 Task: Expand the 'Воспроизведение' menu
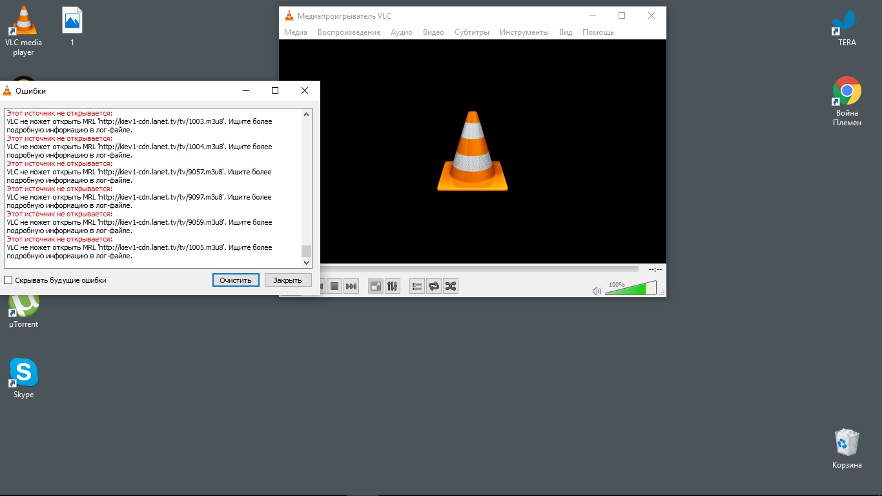tap(349, 32)
